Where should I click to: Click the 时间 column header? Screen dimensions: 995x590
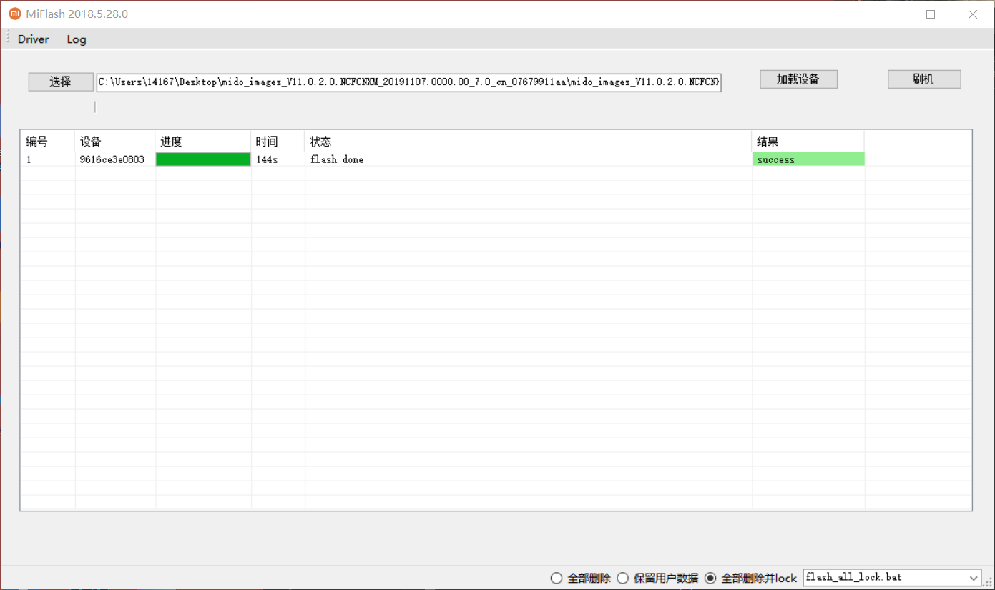tap(278, 142)
